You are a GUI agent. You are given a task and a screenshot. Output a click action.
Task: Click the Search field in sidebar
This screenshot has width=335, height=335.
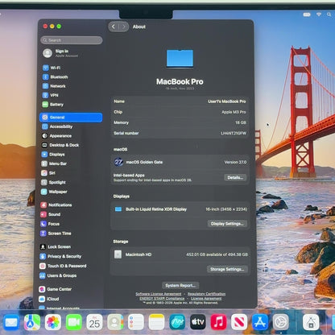pos(72,40)
